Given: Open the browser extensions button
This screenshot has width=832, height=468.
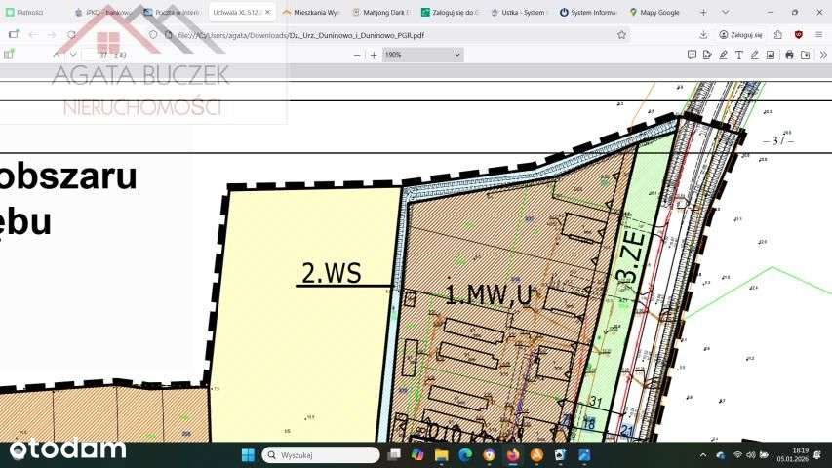Looking at the screenshot, I should point(778,35).
